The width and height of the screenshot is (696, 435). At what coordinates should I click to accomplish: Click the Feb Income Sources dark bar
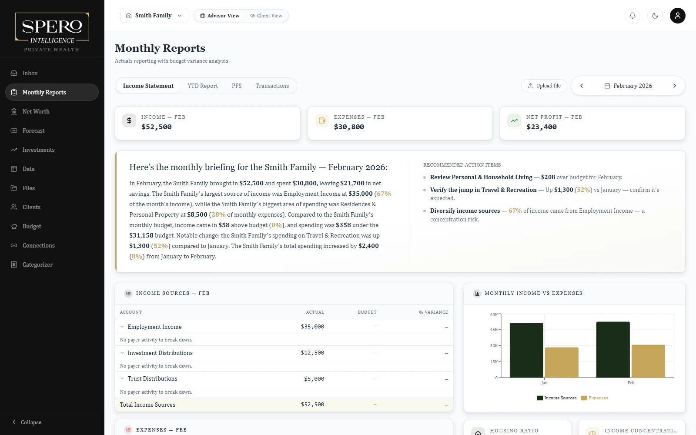pyautogui.click(x=613, y=350)
